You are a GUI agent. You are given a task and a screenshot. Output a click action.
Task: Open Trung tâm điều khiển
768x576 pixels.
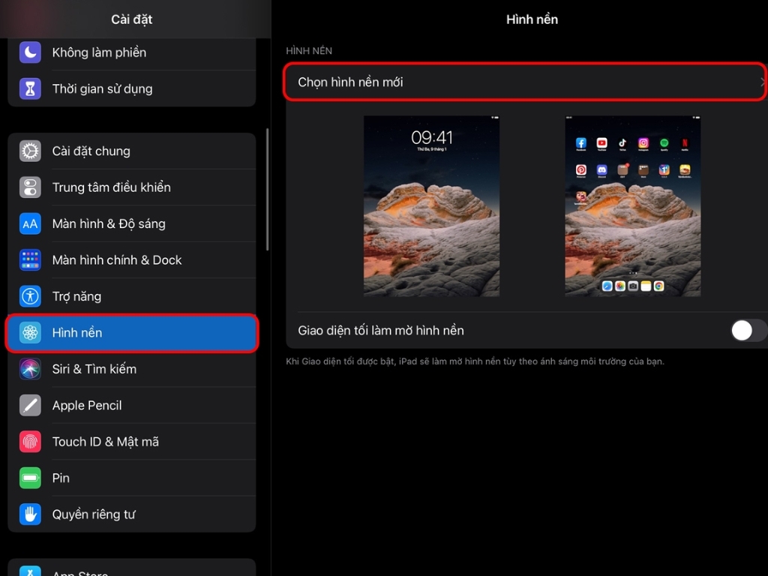(132, 187)
